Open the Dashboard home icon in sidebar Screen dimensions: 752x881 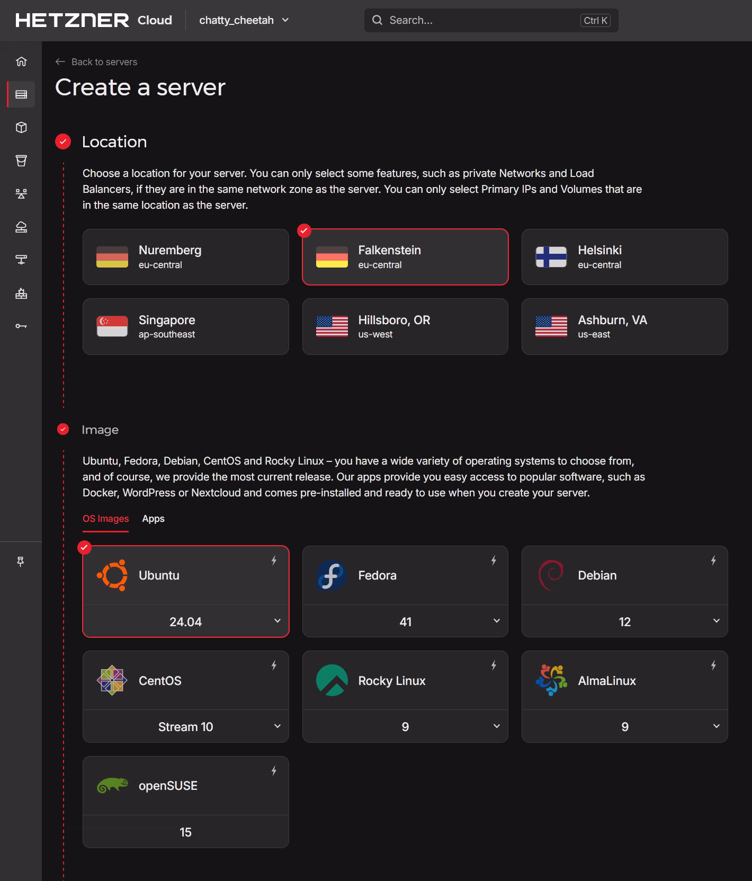pyautogui.click(x=21, y=61)
